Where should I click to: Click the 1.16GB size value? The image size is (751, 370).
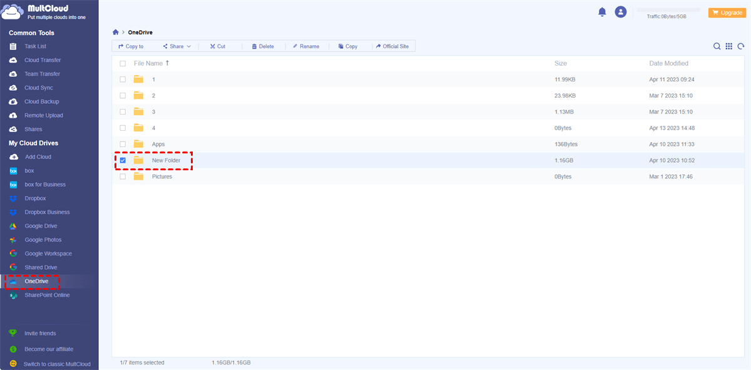coord(564,160)
